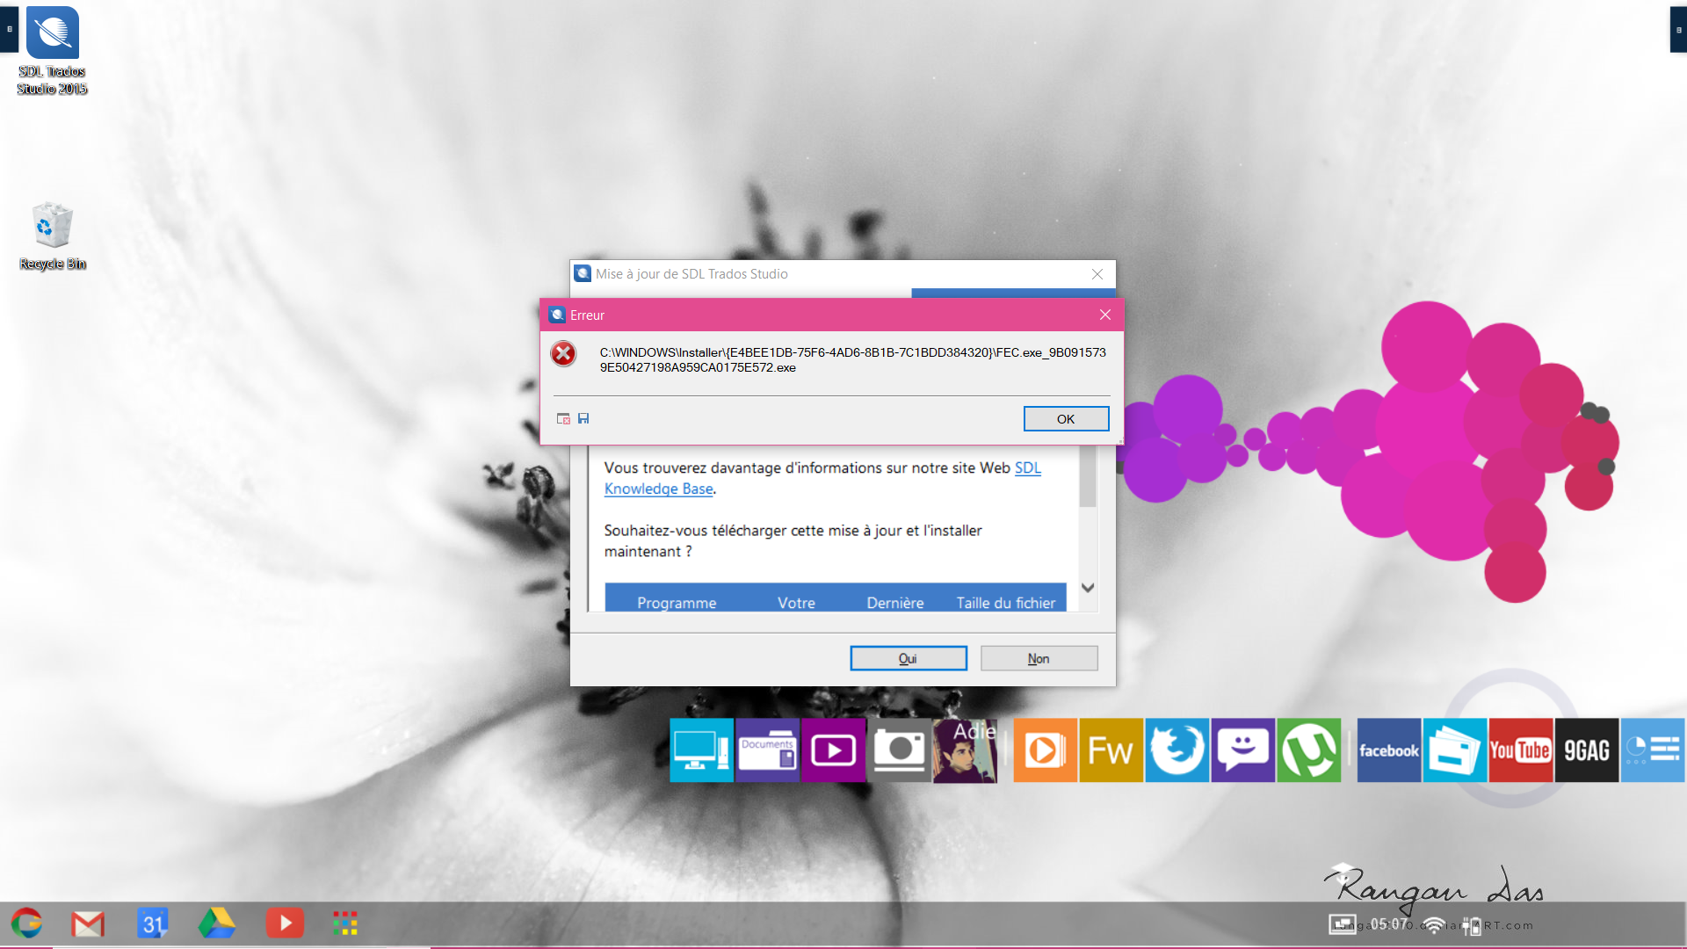Open the purple video player dock tile
The image size is (1687, 949).
click(833, 750)
